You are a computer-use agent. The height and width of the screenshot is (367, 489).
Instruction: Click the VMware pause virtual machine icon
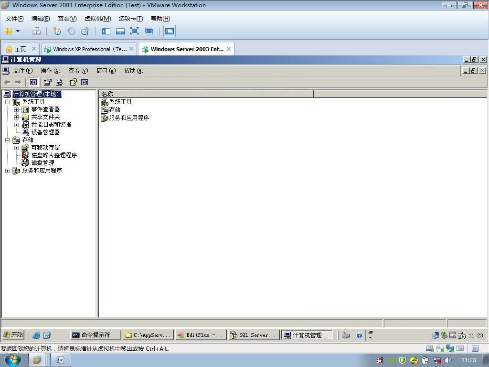[8, 31]
